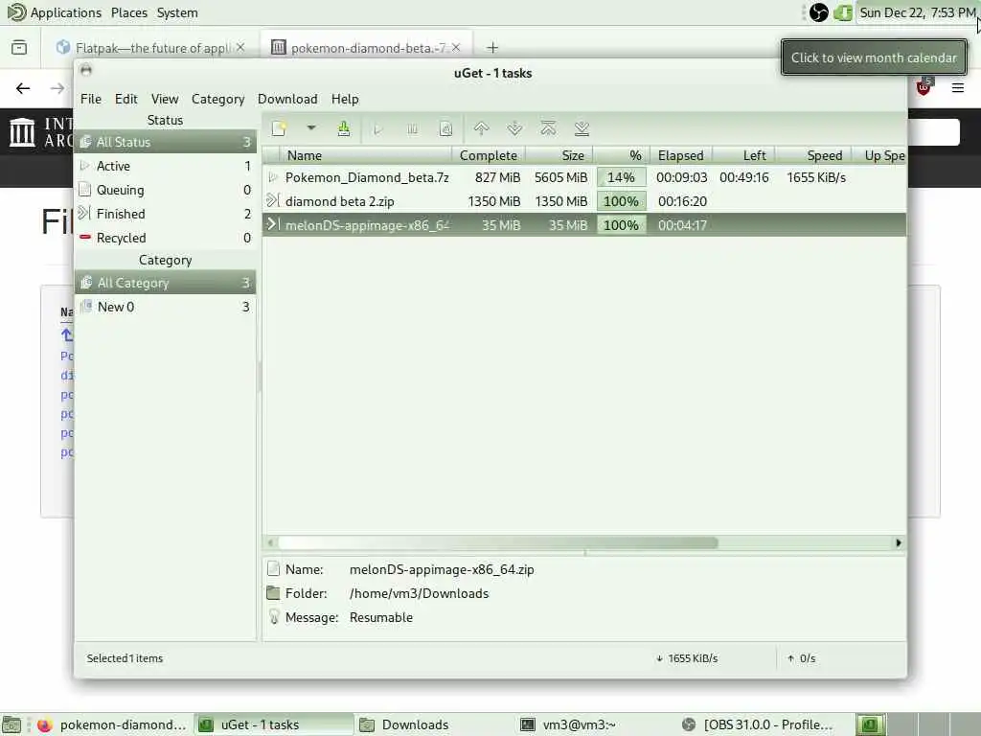Viewport: 981px width, 736px height.
Task: Click the 14% progress bar of Pokemon_Diamond_beta.7z
Action: [x=621, y=177]
